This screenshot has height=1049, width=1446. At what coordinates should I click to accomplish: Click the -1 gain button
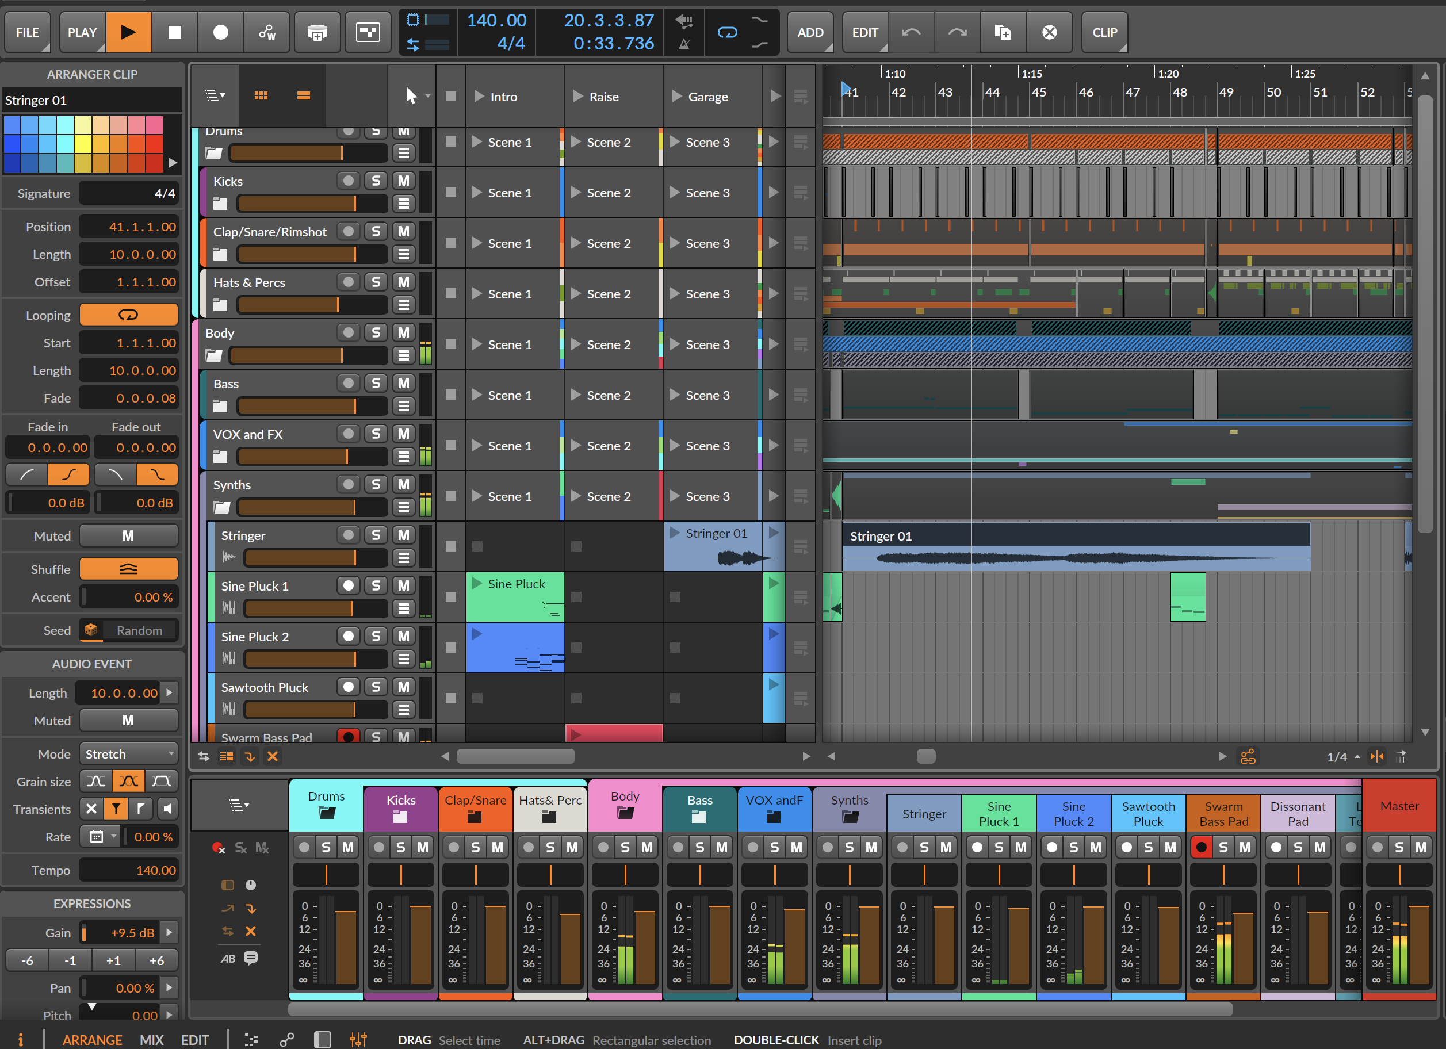(70, 960)
